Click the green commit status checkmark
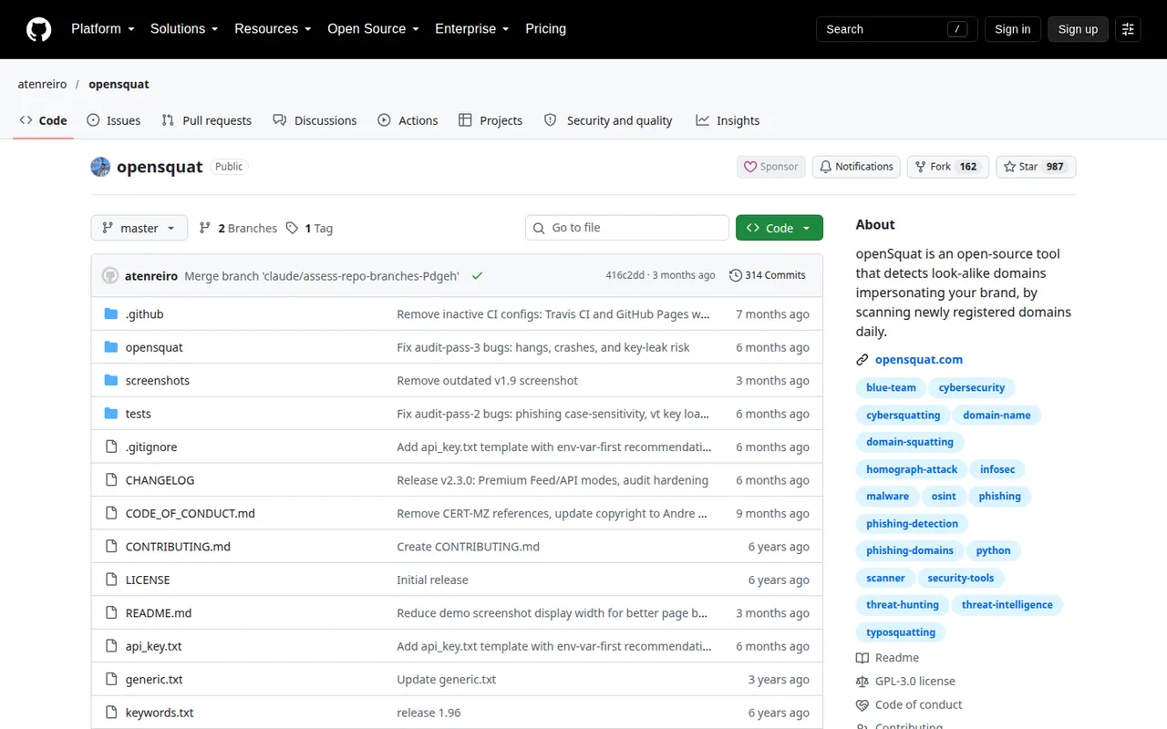1167x729 pixels. [477, 275]
